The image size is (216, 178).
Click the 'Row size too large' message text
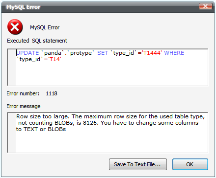tap(43, 116)
